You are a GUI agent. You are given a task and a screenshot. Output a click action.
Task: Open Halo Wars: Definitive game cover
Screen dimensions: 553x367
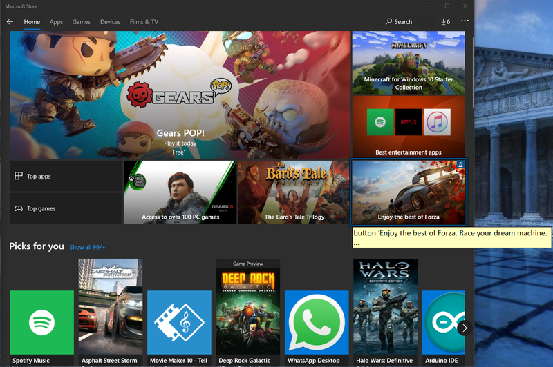click(386, 306)
